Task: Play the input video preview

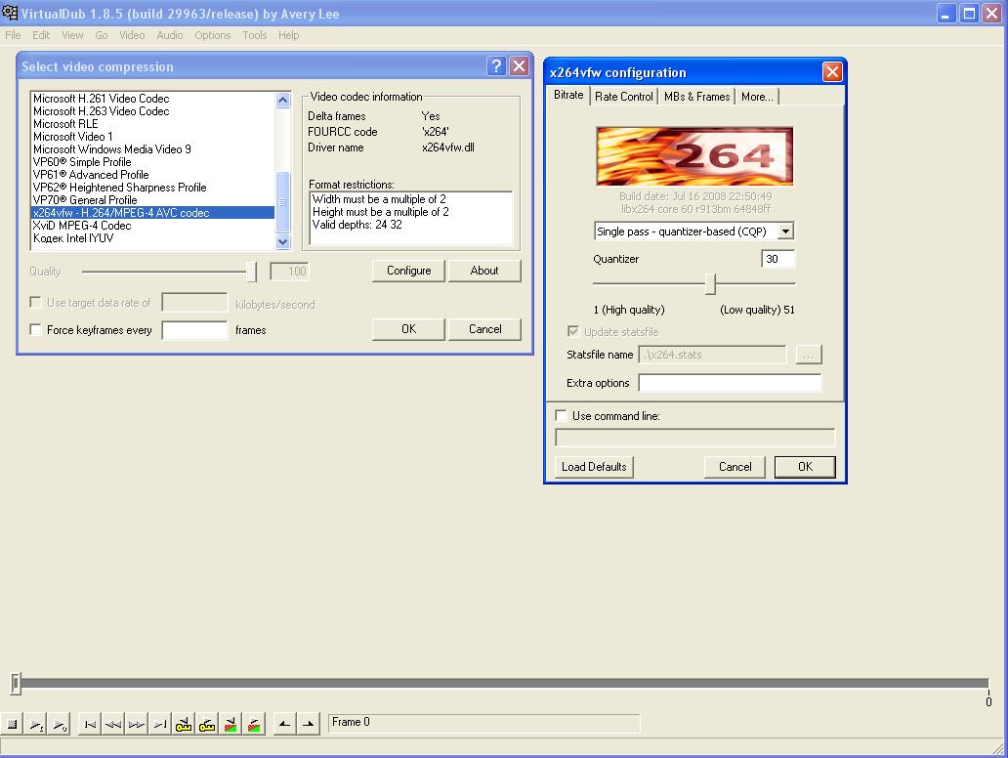Action: pyautogui.click(x=37, y=725)
